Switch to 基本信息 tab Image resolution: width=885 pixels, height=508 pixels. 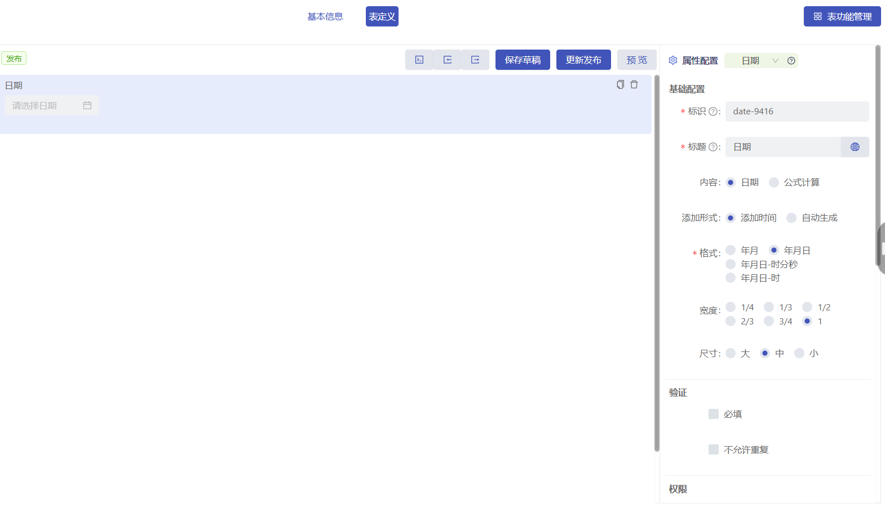(325, 16)
